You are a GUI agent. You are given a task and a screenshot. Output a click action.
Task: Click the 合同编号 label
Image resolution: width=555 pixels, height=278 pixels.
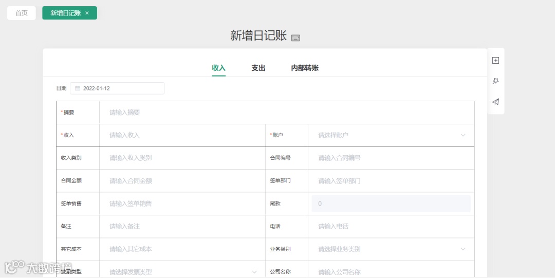pos(281,158)
